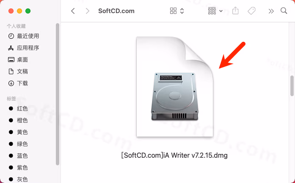Image resolution: width=295 pixels, height=183 pixels.
Task: Open the Tags toolbar icon
Action: pyautogui.click(x=251, y=11)
